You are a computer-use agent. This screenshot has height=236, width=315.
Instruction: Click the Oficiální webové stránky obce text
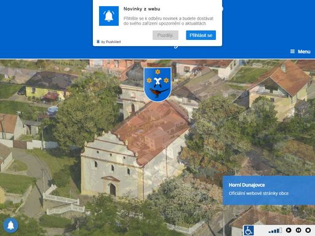coord(258,194)
